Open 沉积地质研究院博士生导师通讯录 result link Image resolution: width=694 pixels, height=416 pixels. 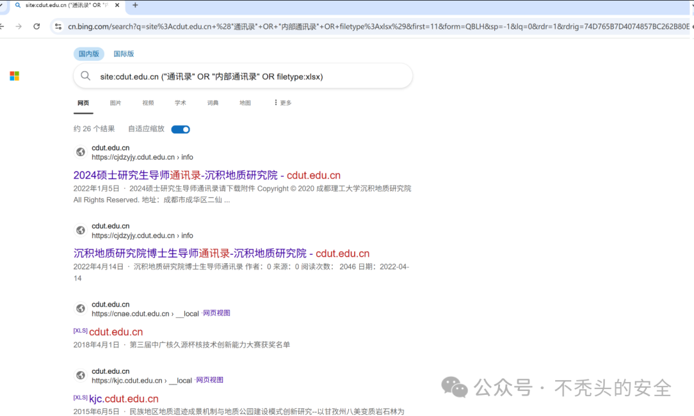coord(221,254)
